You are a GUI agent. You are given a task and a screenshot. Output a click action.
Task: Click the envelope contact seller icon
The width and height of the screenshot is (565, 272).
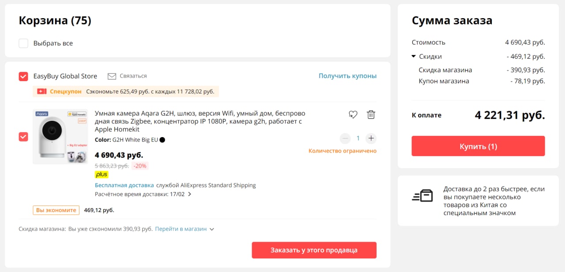click(112, 76)
